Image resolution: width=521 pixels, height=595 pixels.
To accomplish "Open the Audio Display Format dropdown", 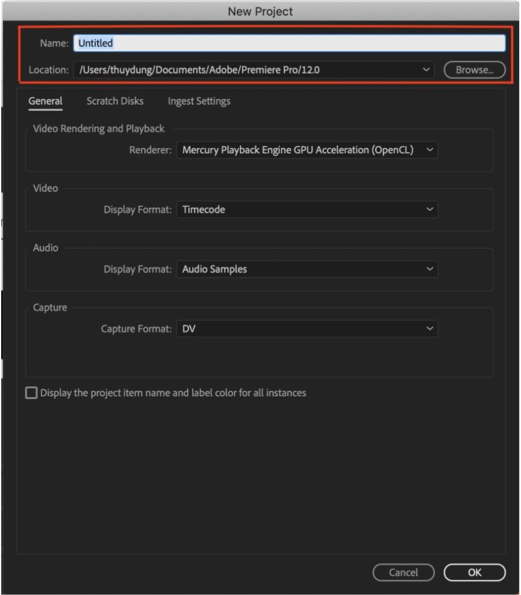I will point(308,269).
